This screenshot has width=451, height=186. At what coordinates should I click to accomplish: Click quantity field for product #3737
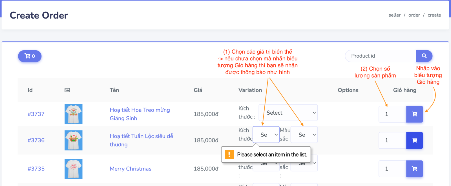(392, 114)
